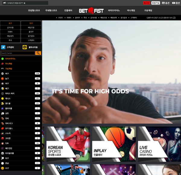Click the 베팅내역 button in the sidebar grid
Image resolution: width=181 pixels, height=175 pixels.
pos(10,36)
